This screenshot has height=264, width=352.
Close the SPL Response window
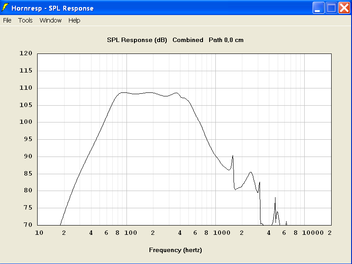(344, 8)
